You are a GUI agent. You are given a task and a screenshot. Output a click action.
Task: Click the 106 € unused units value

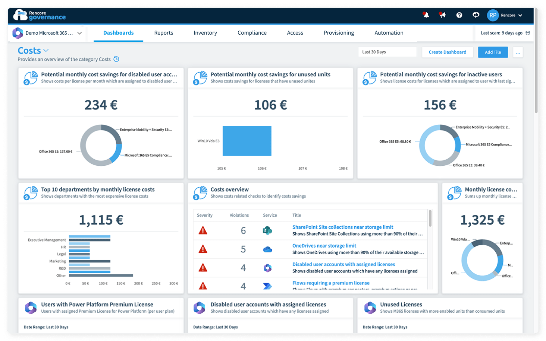point(270,105)
